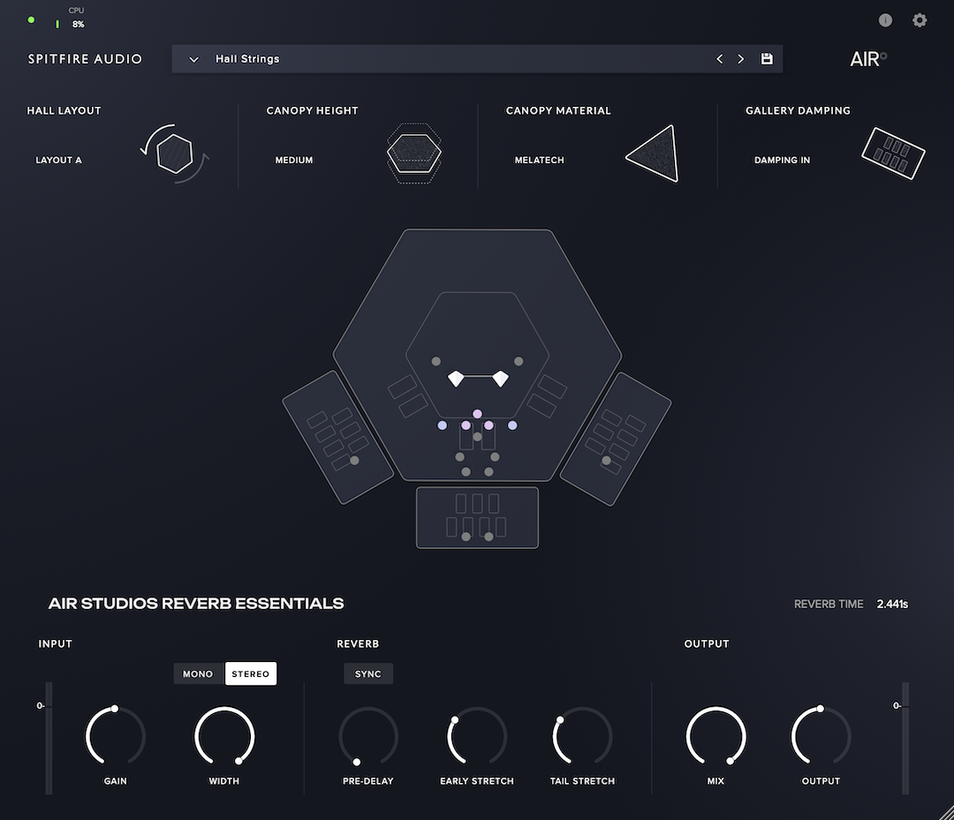The height and width of the screenshot is (820, 954).
Task: Click the Melatech material label
Action: 539,161
